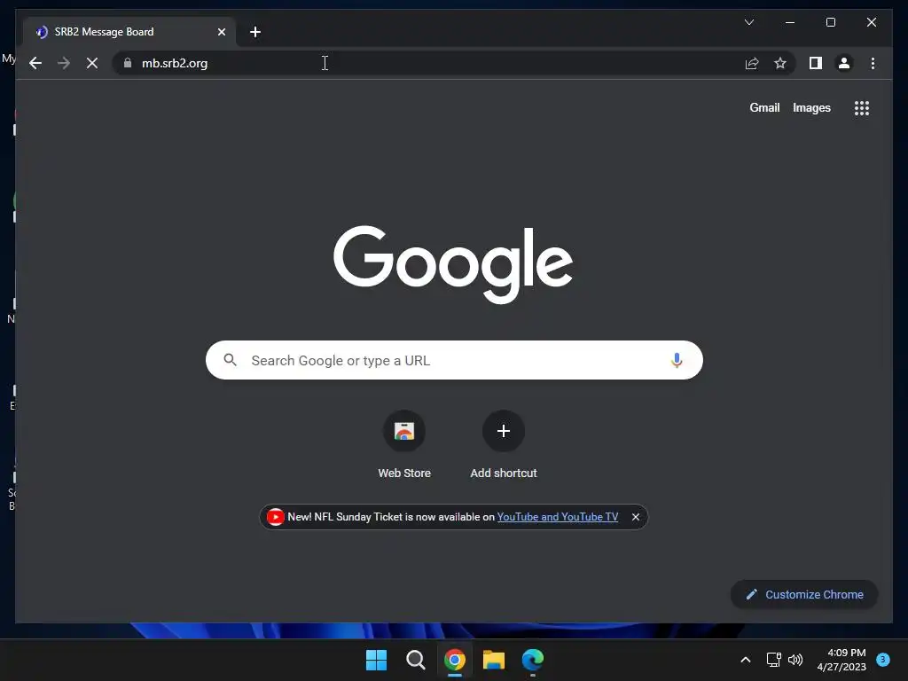Share this page using the share icon
This screenshot has width=908, height=681.
coord(752,63)
